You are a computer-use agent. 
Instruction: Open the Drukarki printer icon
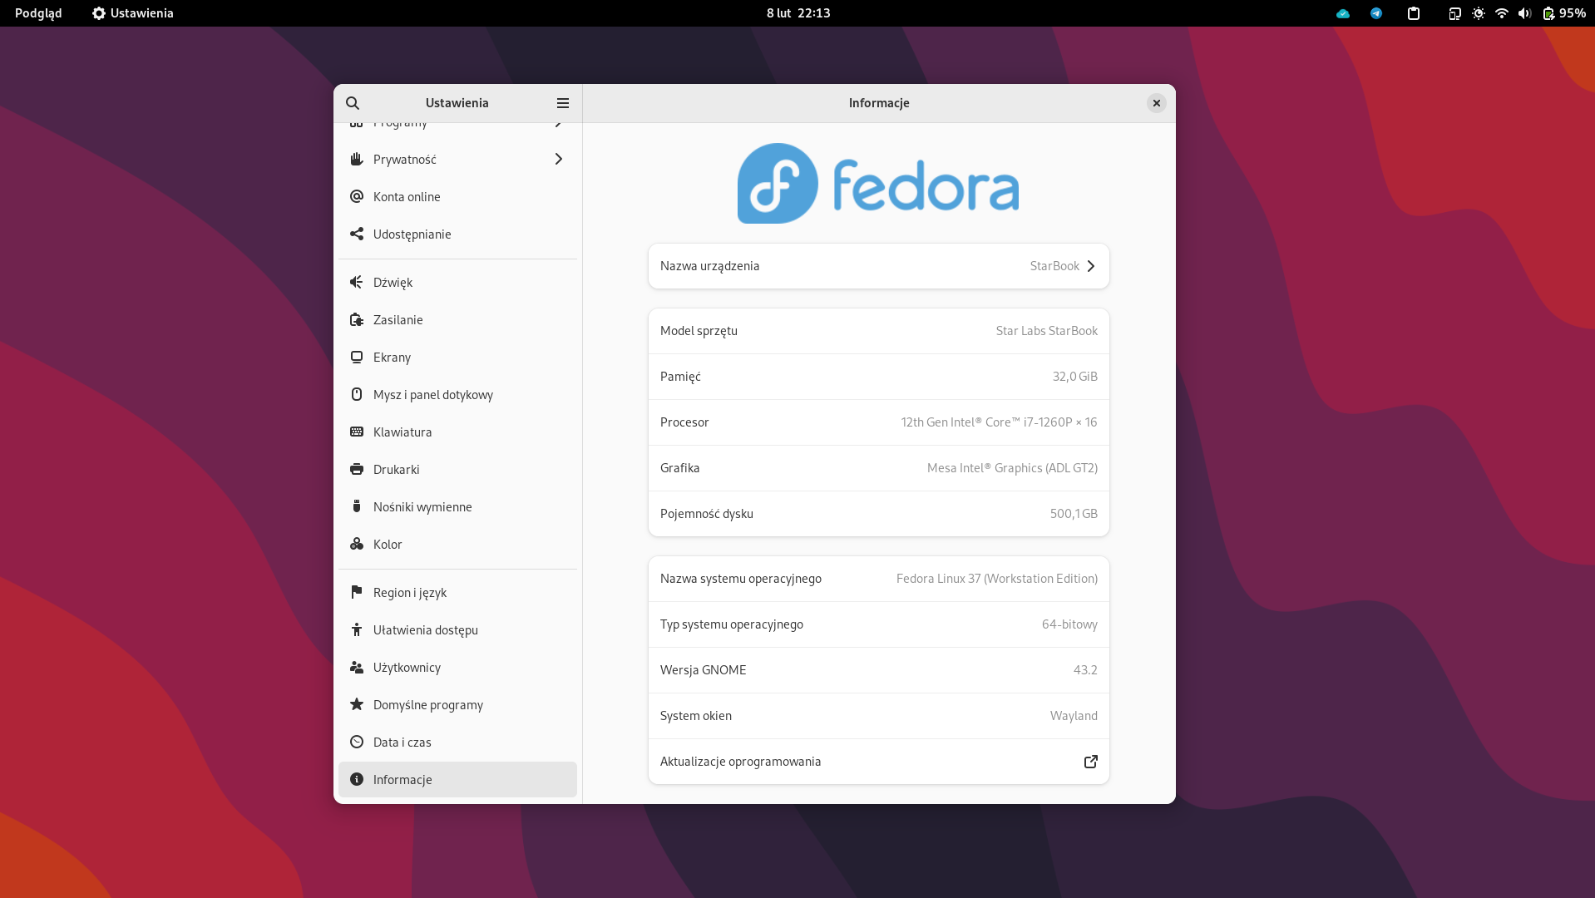click(x=357, y=469)
